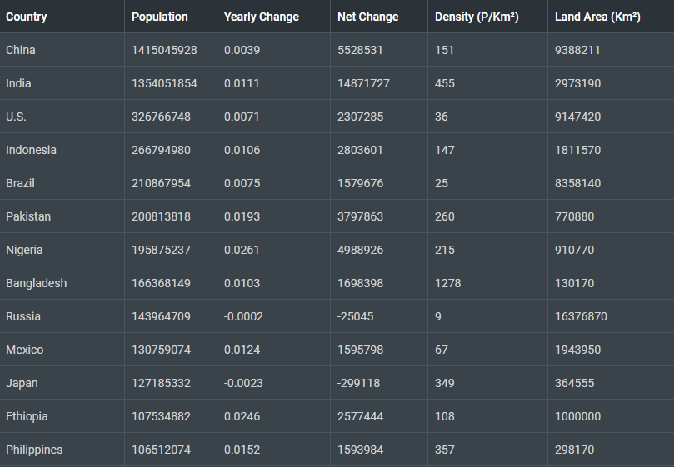
Task: Select Nigeria's density value 215
Action: (x=445, y=250)
